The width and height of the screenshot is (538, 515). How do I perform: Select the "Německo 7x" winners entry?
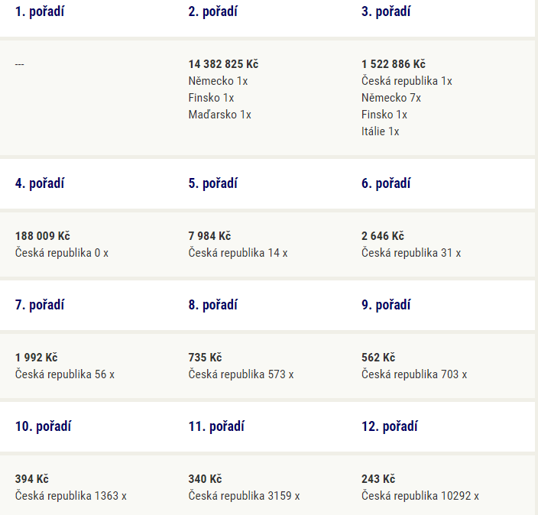pyautogui.click(x=391, y=98)
